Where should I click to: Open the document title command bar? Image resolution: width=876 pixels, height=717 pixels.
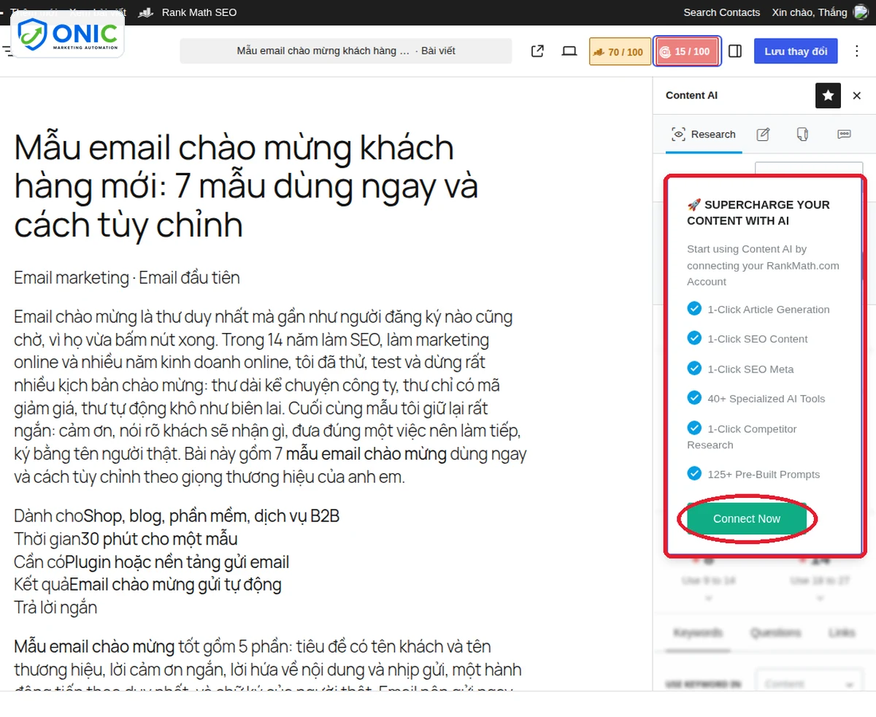346,50
